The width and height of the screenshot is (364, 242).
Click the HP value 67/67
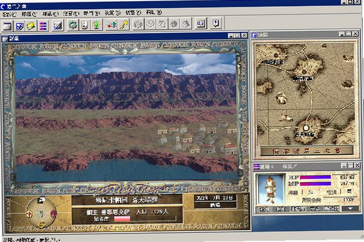coord(347,177)
